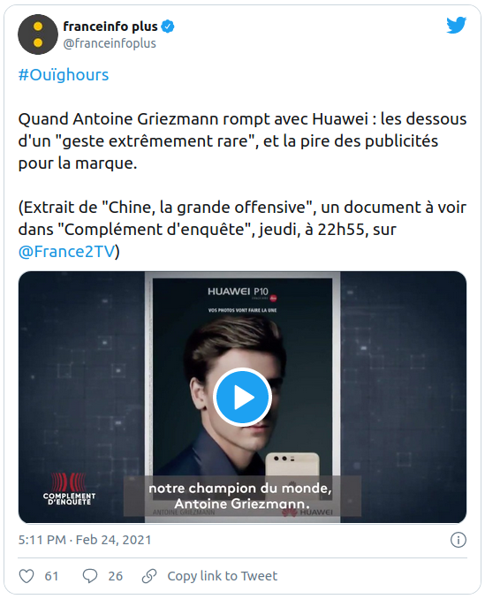Click the Huawei P10 poster in video
The width and height of the screenshot is (485, 599).
[x=242, y=398]
